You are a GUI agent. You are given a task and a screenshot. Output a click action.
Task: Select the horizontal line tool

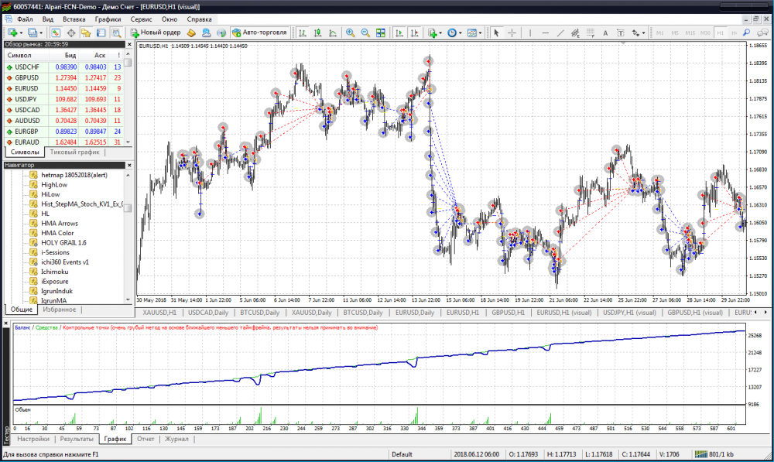pyautogui.click(x=546, y=33)
